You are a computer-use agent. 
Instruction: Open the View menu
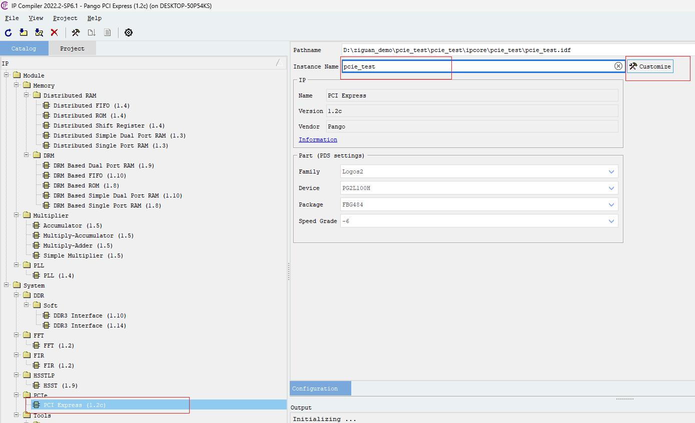coord(36,18)
